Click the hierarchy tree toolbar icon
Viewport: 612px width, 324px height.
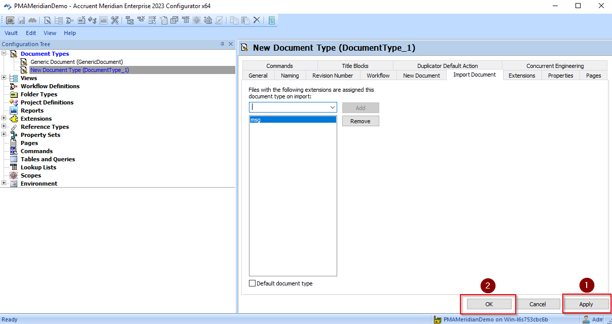129,20
